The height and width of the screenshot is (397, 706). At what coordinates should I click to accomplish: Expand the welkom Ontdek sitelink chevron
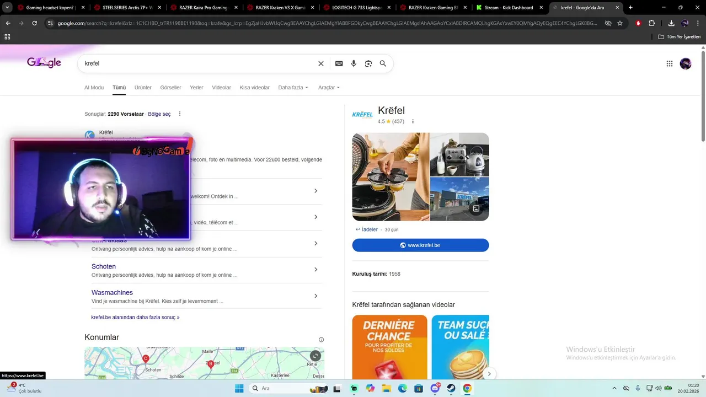[x=315, y=191]
